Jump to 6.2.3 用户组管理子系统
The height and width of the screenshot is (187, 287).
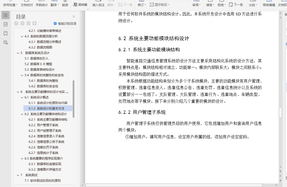click(x=45, y=131)
